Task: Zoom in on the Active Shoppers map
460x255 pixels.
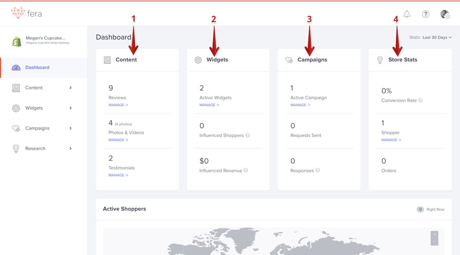Action: click(x=434, y=234)
